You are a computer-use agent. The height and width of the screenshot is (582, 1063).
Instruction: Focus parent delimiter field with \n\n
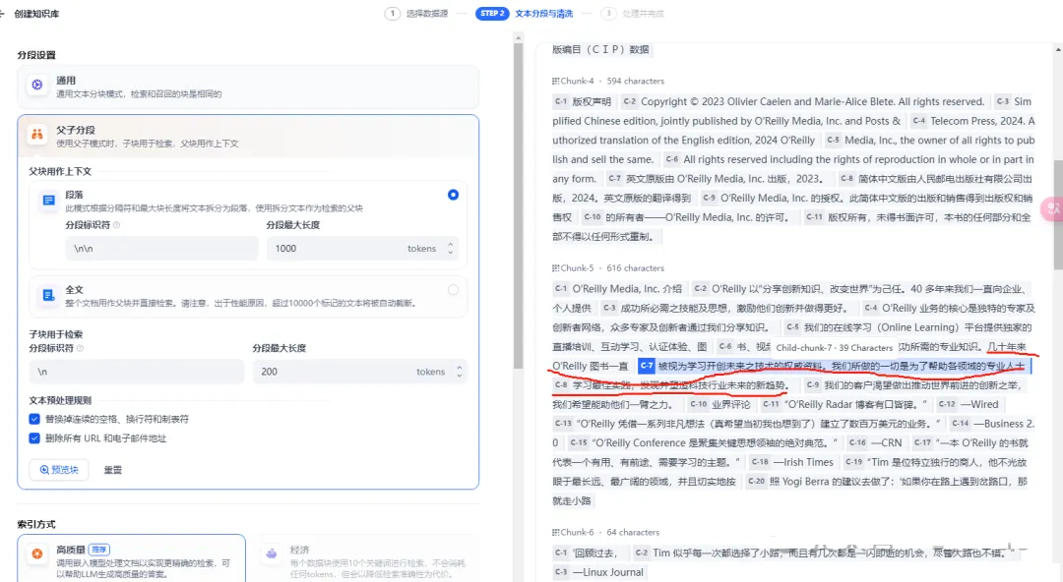pos(161,249)
